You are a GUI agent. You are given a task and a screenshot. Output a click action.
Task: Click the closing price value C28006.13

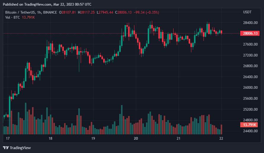pyautogui.click(x=123, y=12)
